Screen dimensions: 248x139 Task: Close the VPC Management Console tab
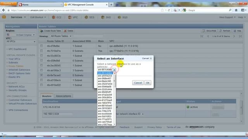tap(107, 5)
